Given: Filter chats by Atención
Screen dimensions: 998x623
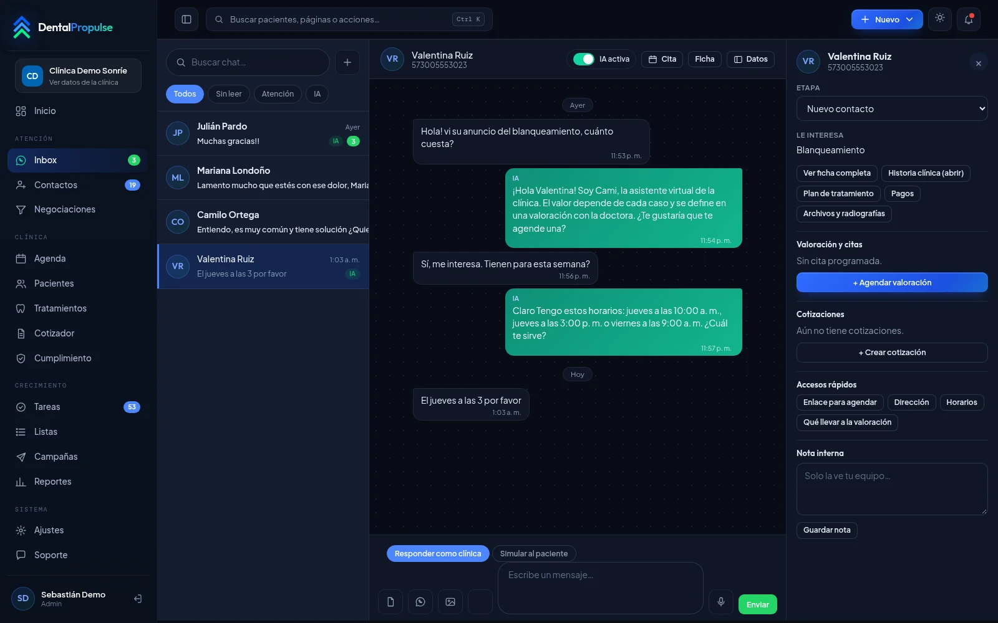Looking at the screenshot, I should (x=278, y=94).
